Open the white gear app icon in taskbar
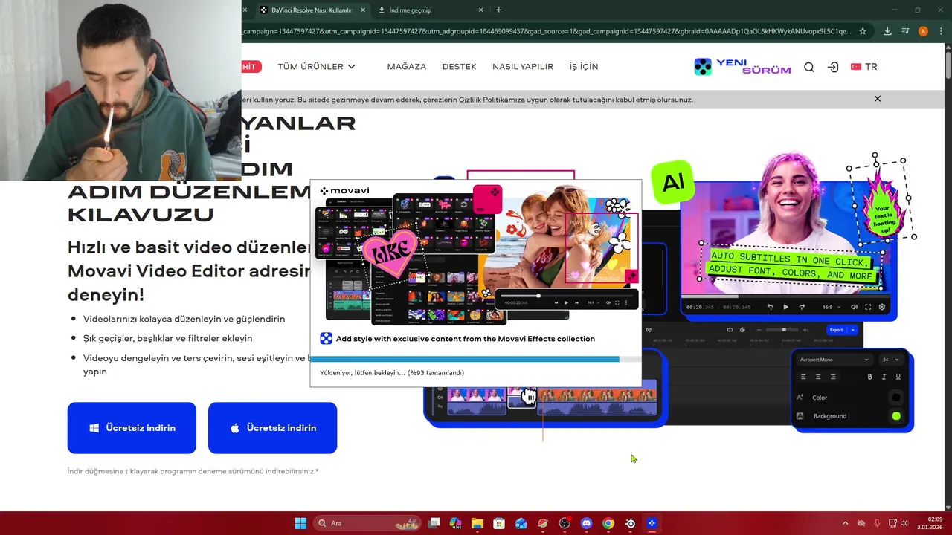The width and height of the screenshot is (952, 535). 630,523
